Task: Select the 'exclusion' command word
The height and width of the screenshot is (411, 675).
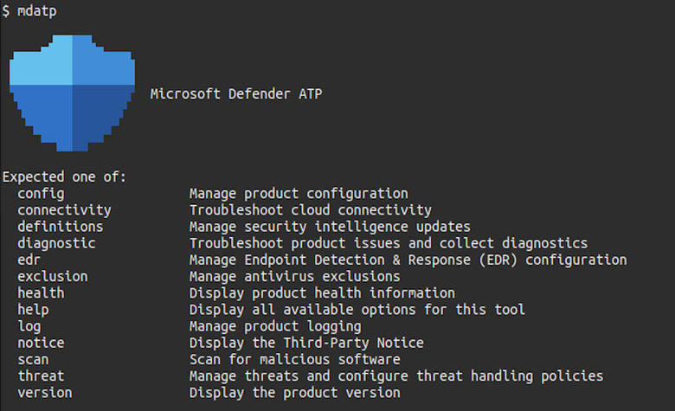Action: 52,276
